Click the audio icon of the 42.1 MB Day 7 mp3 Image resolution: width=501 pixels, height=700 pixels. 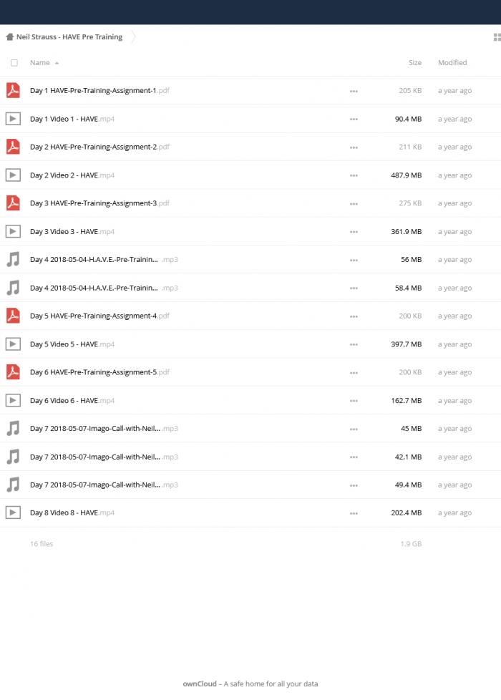pyautogui.click(x=13, y=457)
